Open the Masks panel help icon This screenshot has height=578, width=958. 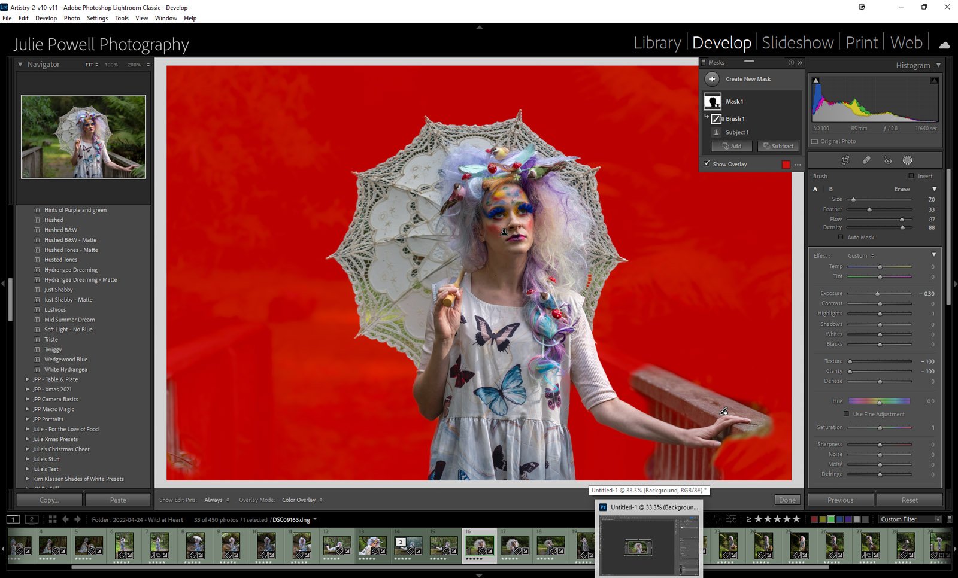click(791, 62)
